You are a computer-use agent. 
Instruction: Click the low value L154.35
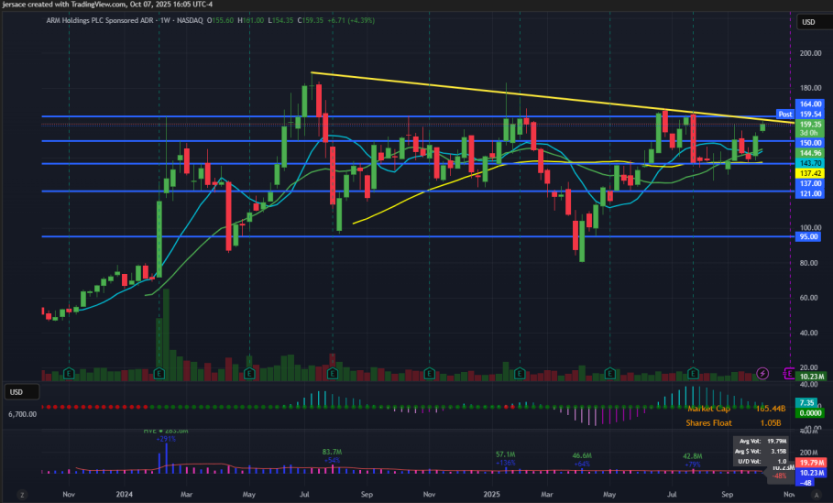pos(280,20)
